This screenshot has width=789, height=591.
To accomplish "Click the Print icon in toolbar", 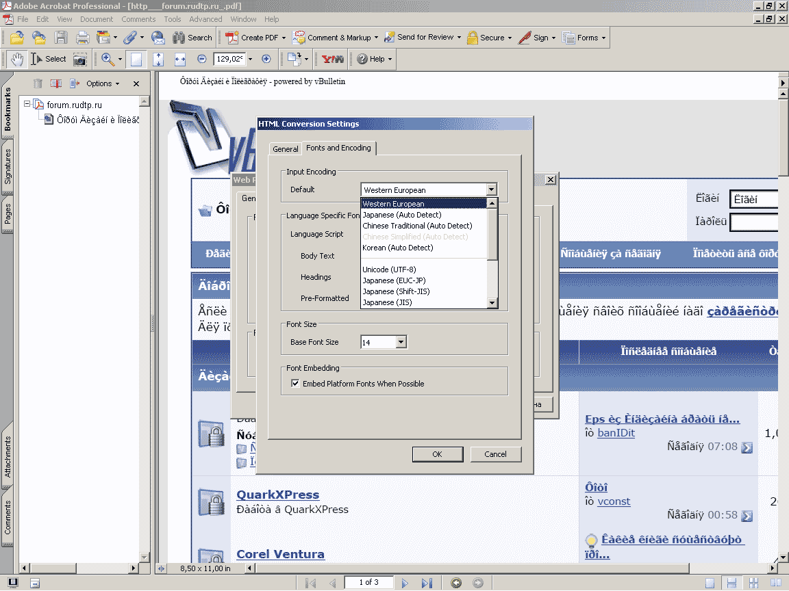I will coord(82,38).
